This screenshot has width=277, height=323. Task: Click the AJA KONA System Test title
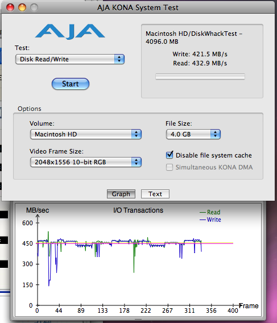[x=138, y=7]
